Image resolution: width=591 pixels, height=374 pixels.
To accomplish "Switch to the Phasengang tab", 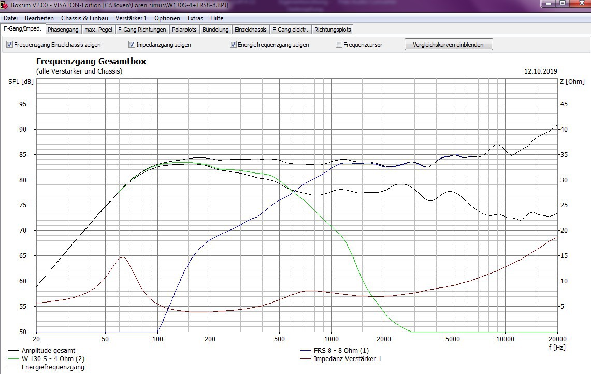I will tap(63, 30).
